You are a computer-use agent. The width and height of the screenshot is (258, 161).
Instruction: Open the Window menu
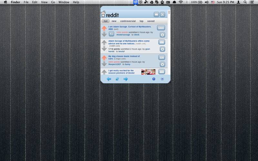64,2
